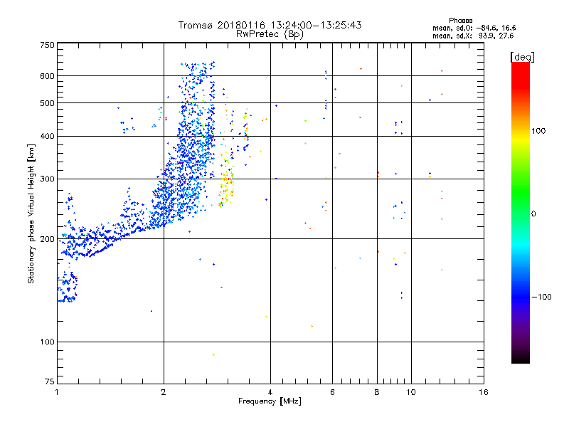Click the x-axis tick label '1'
569x427 pixels.
pyautogui.click(x=57, y=392)
